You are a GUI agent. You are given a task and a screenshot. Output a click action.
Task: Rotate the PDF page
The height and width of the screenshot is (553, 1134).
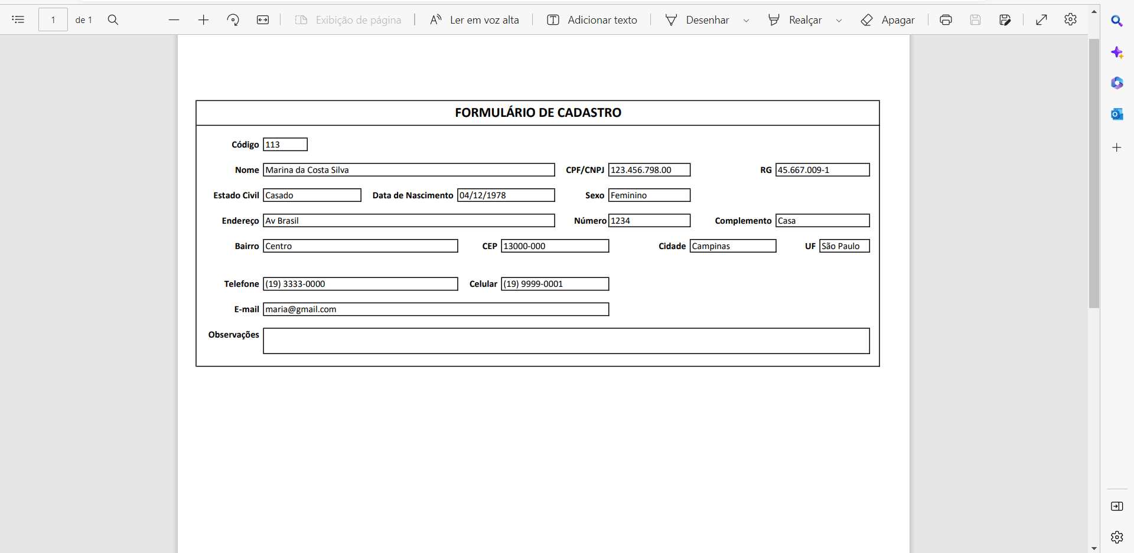(233, 19)
